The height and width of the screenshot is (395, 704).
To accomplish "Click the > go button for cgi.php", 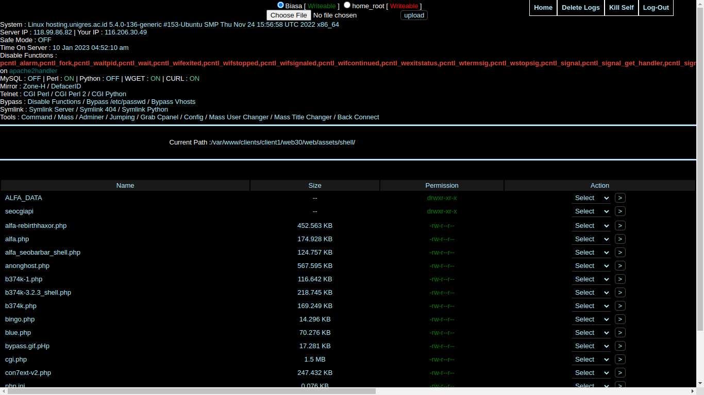I will coord(620,360).
